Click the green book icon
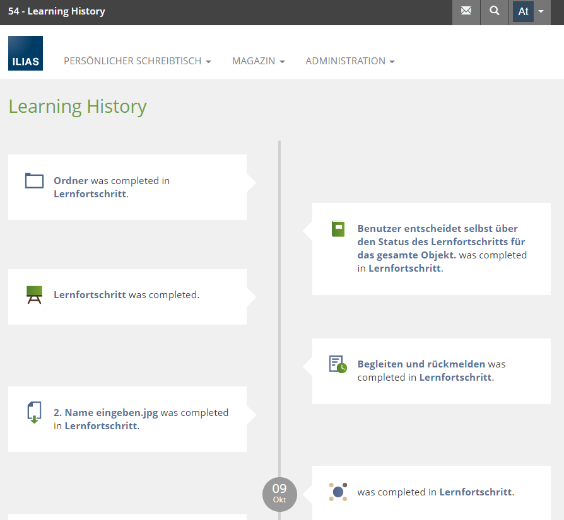Image resolution: width=564 pixels, height=520 pixels. click(x=338, y=229)
